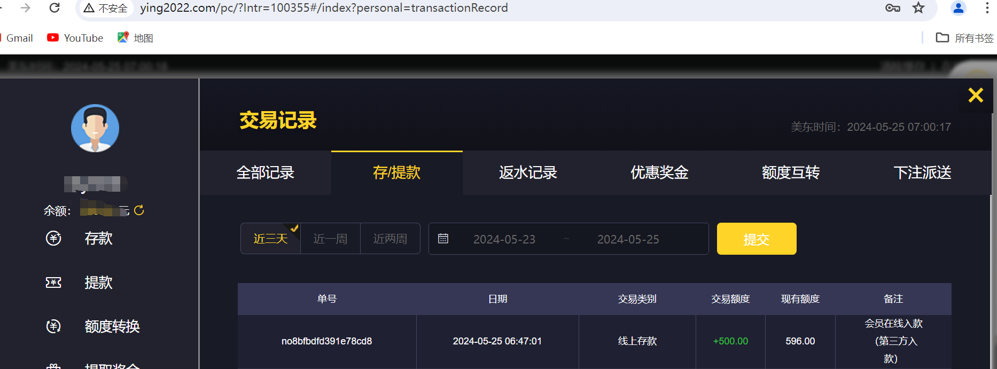
Task: Click the browser address bar URL
Action: point(324,8)
